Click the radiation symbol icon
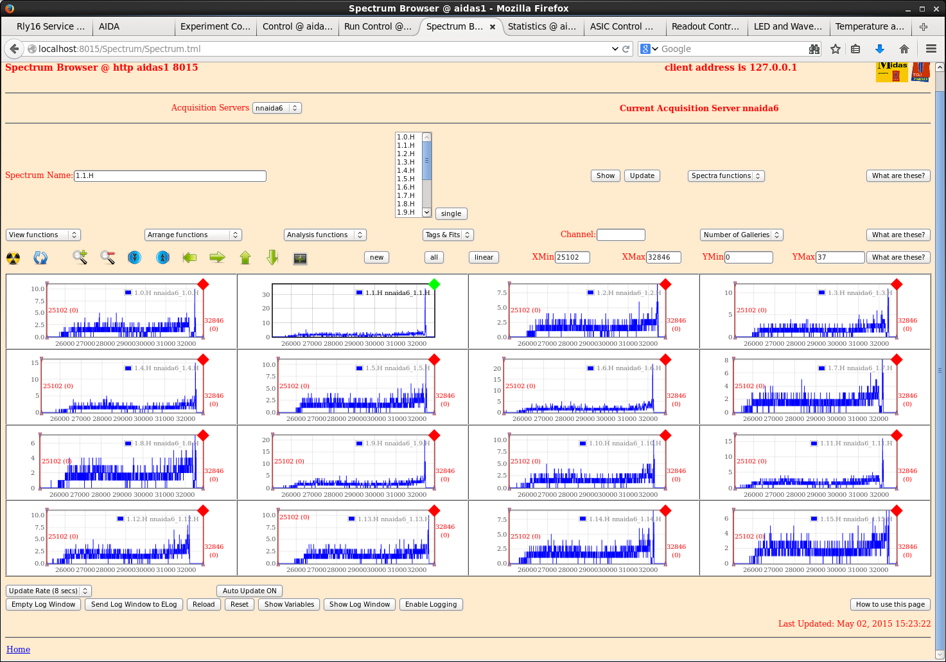 [x=13, y=258]
